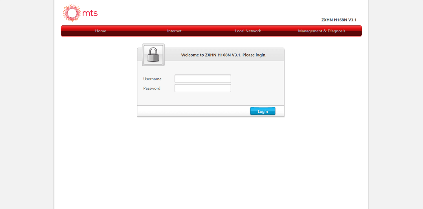Click the gray margin left of the page
The image size is (423, 209).
[x=27, y=105]
